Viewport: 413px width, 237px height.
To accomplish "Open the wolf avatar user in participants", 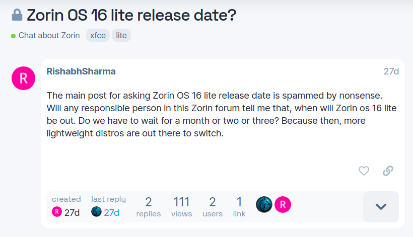I will point(264,204).
